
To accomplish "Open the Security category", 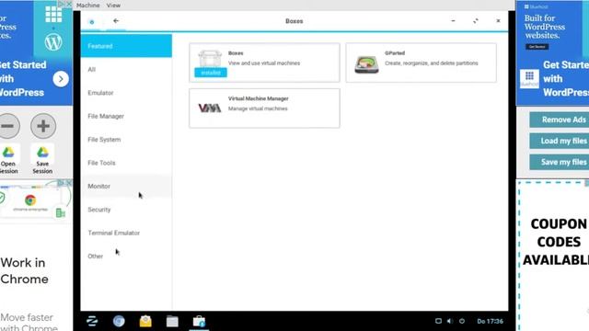I will 126,210.
